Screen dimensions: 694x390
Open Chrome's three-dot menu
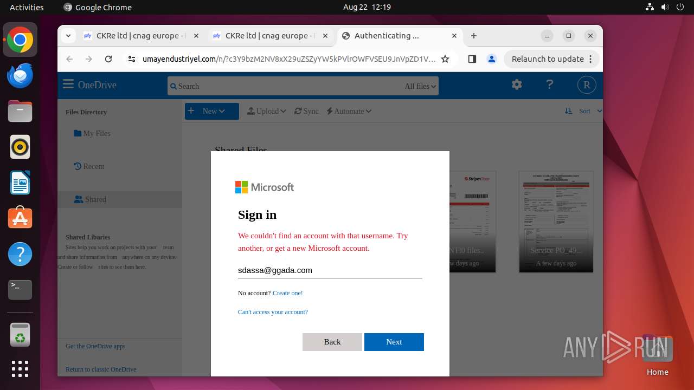(x=592, y=59)
